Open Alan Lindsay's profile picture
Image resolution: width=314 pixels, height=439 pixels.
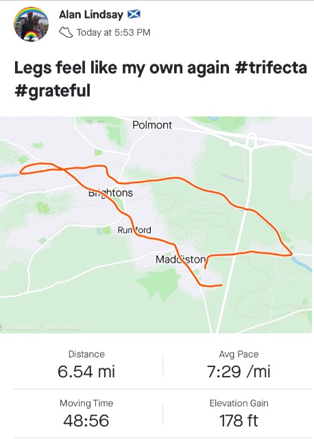(x=31, y=25)
